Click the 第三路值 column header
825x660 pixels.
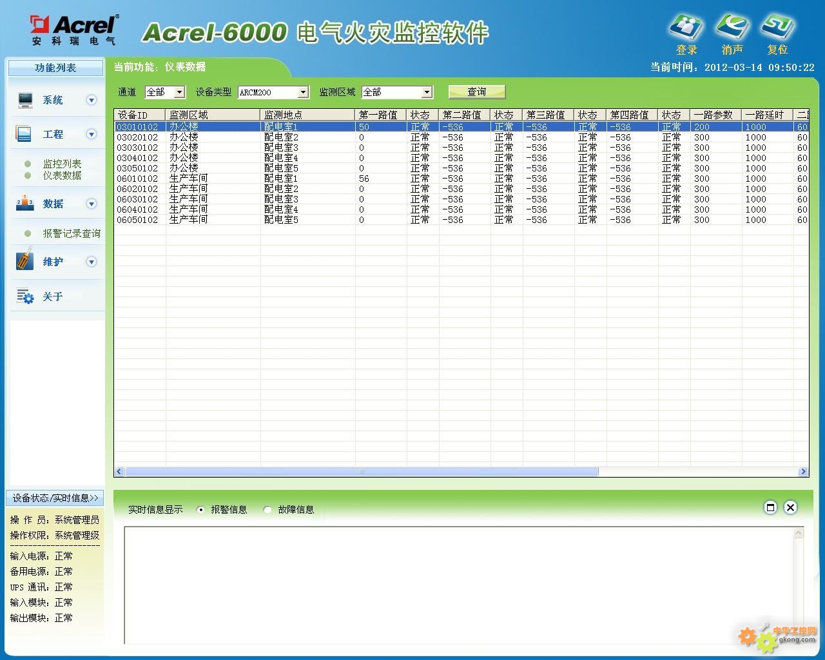548,115
